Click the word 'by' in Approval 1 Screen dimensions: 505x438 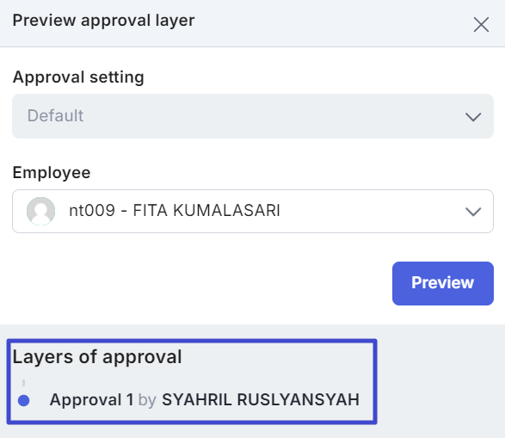pyautogui.click(x=147, y=400)
